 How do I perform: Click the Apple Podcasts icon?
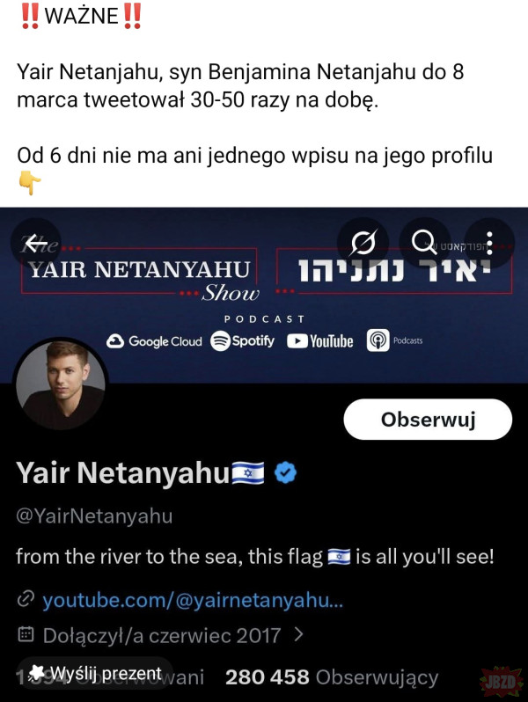pyautogui.click(x=378, y=340)
